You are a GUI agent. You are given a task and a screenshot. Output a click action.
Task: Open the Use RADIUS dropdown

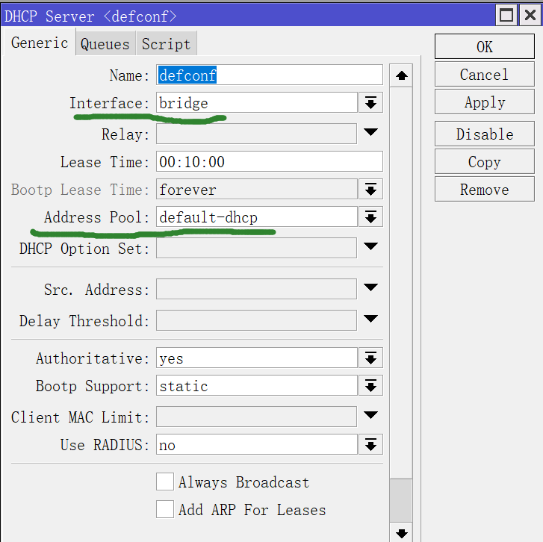[370, 446]
